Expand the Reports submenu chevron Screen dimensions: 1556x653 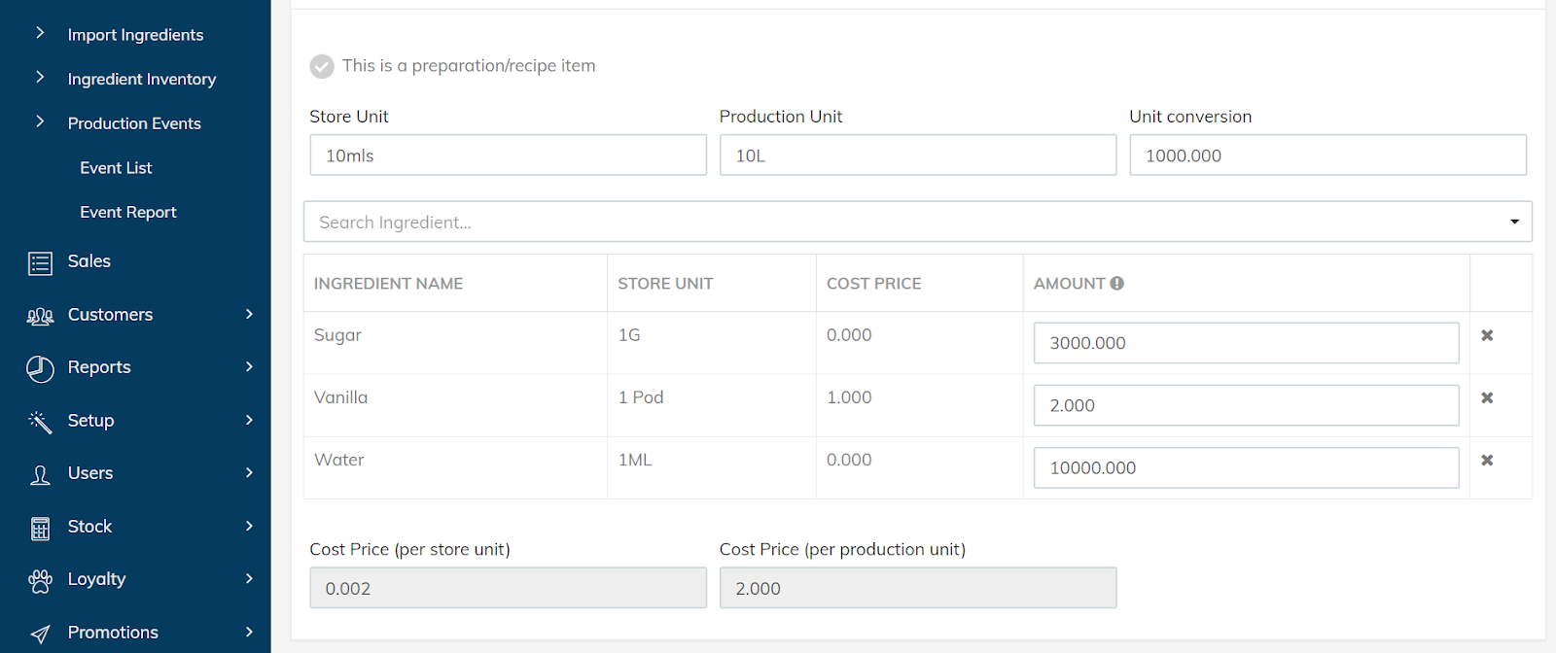click(x=249, y=366)
